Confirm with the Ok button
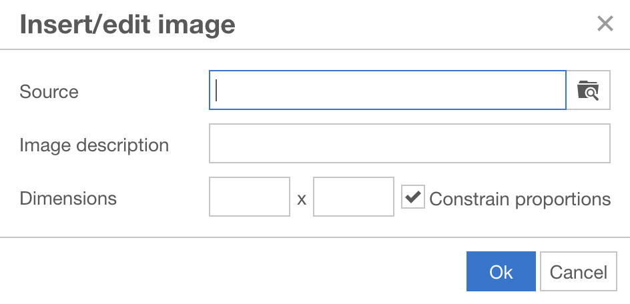Image resolution: width=630 pixels, height=304 pixels. (501, 271)
